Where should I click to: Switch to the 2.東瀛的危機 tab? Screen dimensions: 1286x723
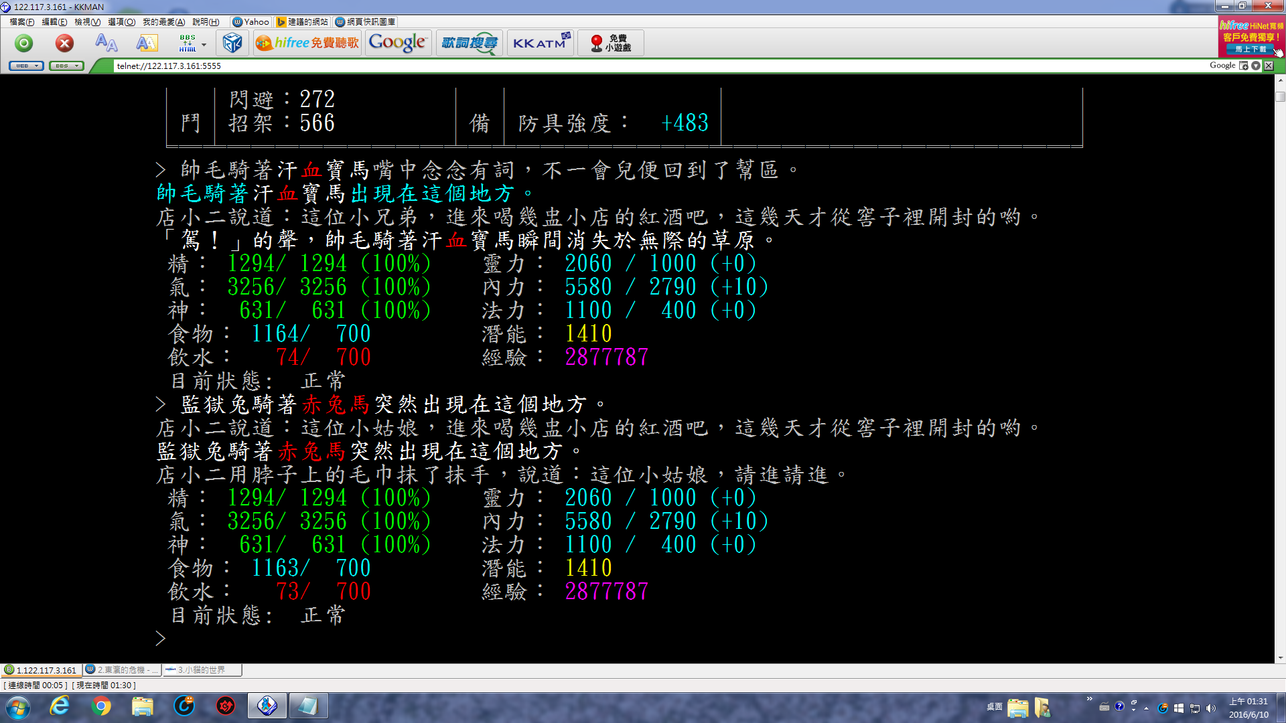[x=122, y=670]
